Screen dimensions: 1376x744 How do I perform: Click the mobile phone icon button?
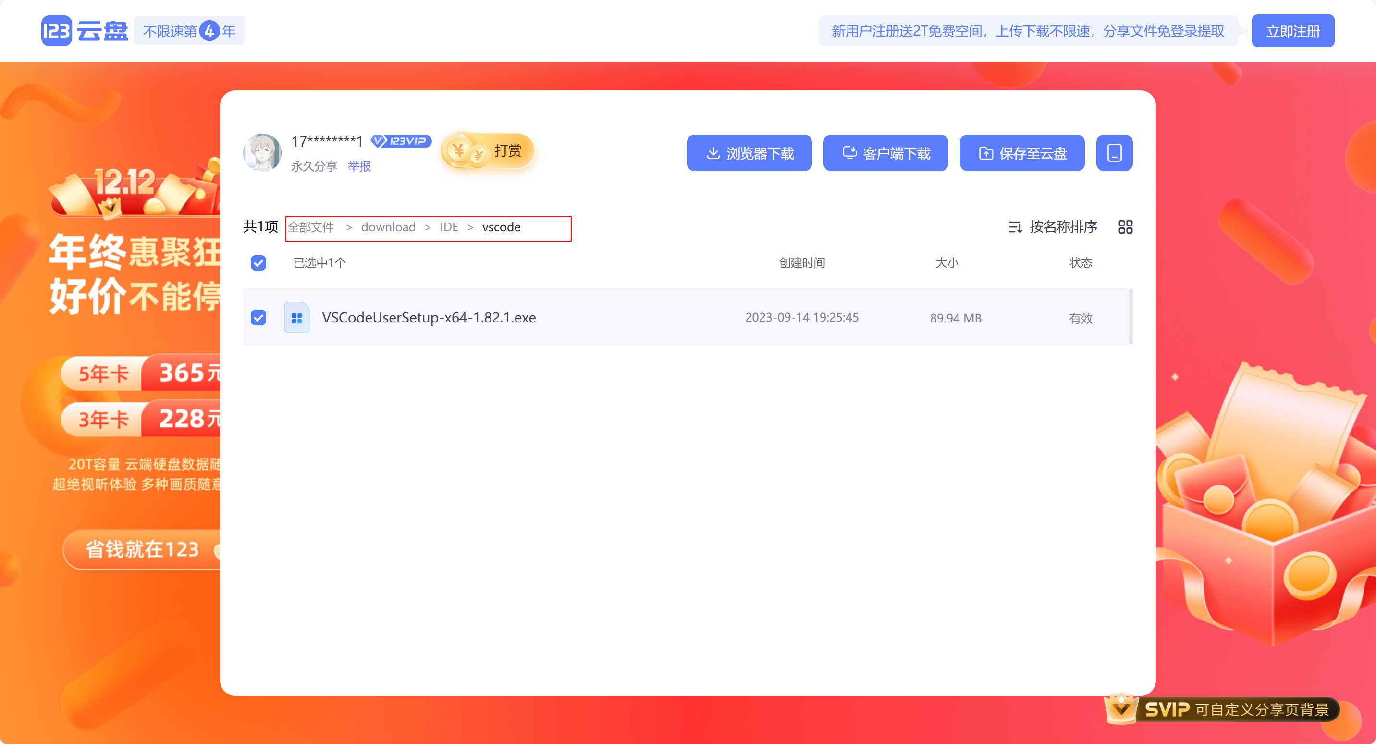(x=1114, y=153)
